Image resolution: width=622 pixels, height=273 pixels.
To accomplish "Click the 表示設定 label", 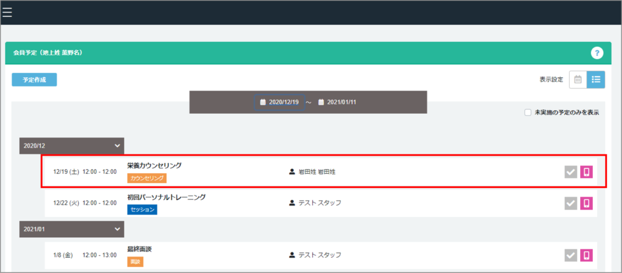I will [x=551, y=80].
